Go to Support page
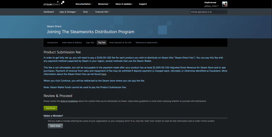The height and width of the screenshot is (137, 272). [x=143, y=4]
